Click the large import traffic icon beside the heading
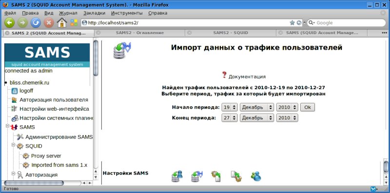 (x=122, y=50)
